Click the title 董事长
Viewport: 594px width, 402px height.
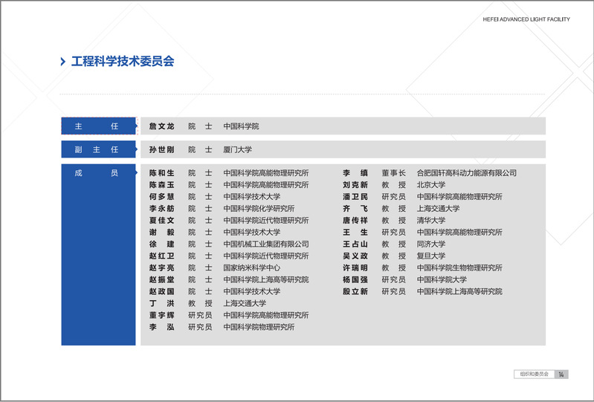[x=393, y=173]
